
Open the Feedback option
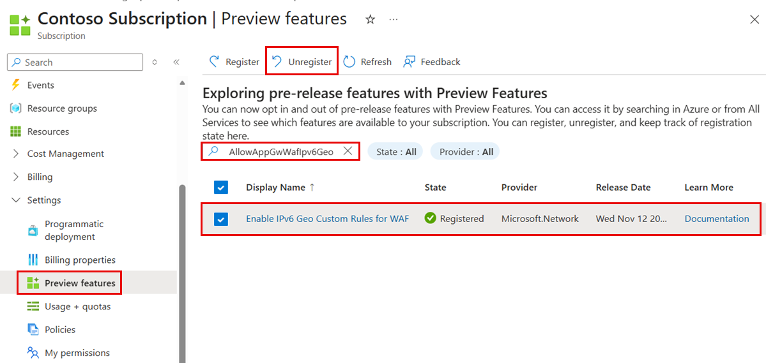[x=431, y=62]
